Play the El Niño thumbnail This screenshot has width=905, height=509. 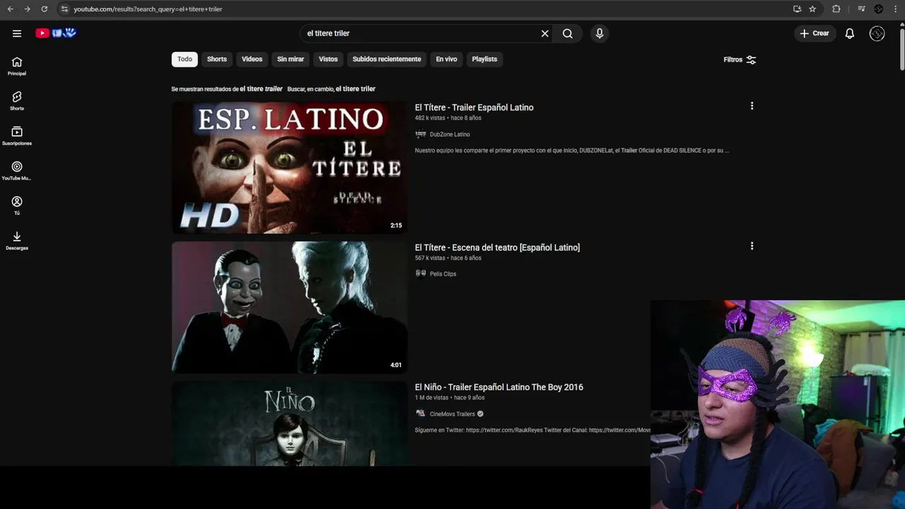click(289, 423)
